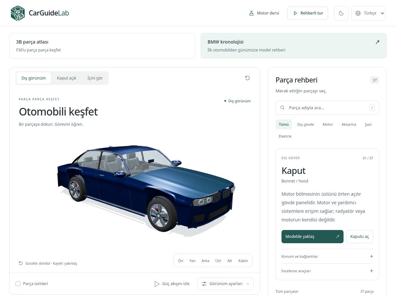The image size is (396, 297).
Task: Set camera to Kabin view
Action: tap(243, 261)
